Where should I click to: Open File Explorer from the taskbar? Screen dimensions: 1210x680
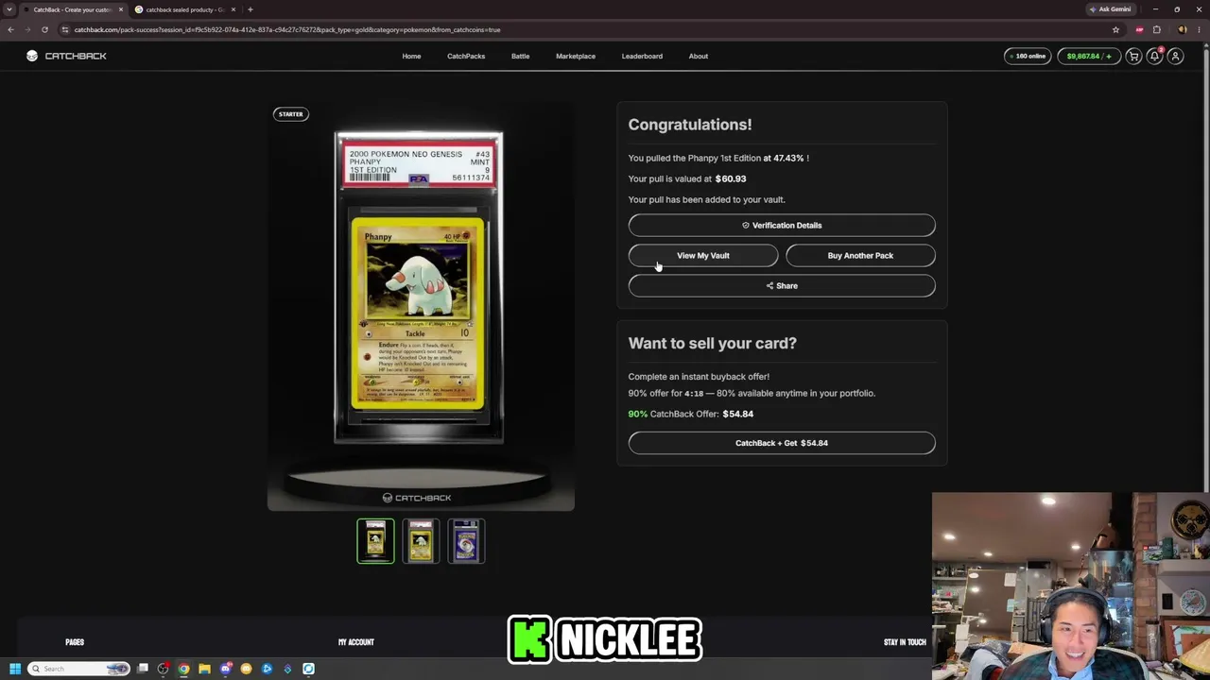coord(204,669)
